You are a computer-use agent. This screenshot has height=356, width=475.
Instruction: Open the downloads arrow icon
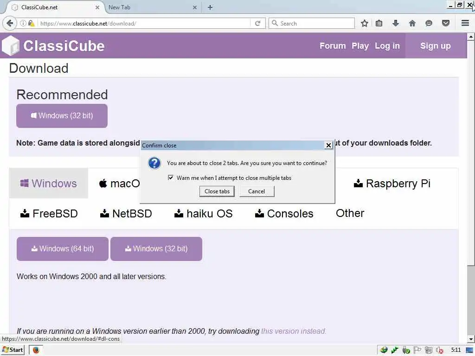tap(396, 23)
